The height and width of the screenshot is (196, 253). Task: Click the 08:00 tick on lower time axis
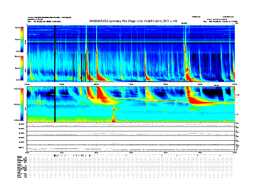96,152
